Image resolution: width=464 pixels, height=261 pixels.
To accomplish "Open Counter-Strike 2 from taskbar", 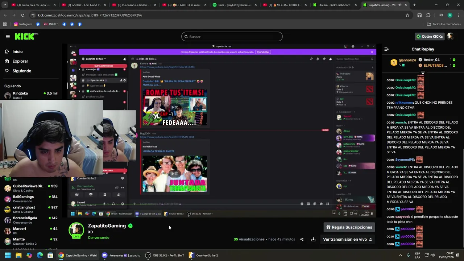I will coord(203,255).
